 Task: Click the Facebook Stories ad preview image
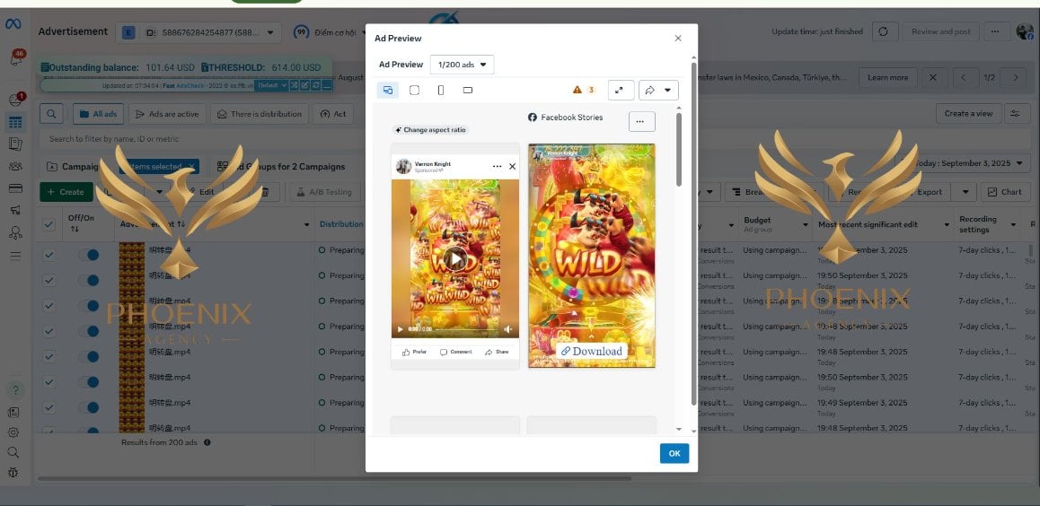pyautogui.click(x=592, y=256)
